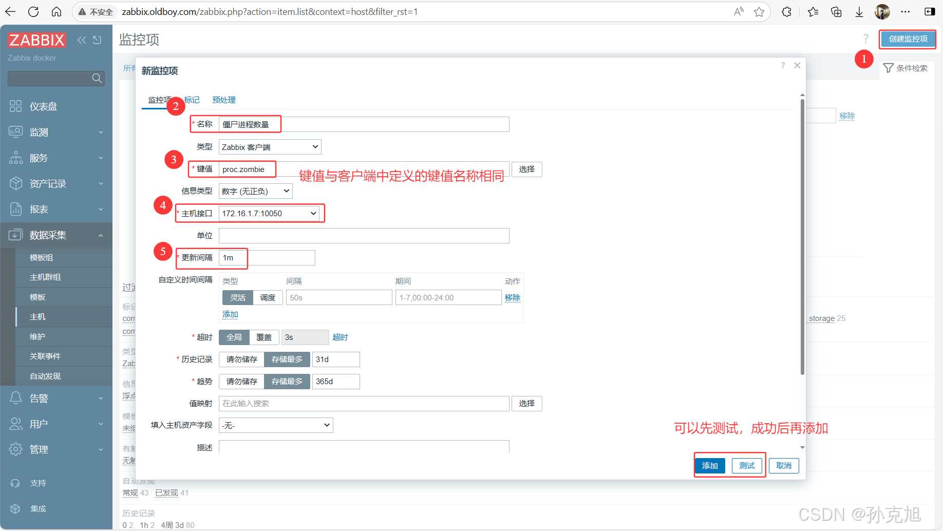Click the 超时 link
Screen dimensions: 943x531
(340, 337)
